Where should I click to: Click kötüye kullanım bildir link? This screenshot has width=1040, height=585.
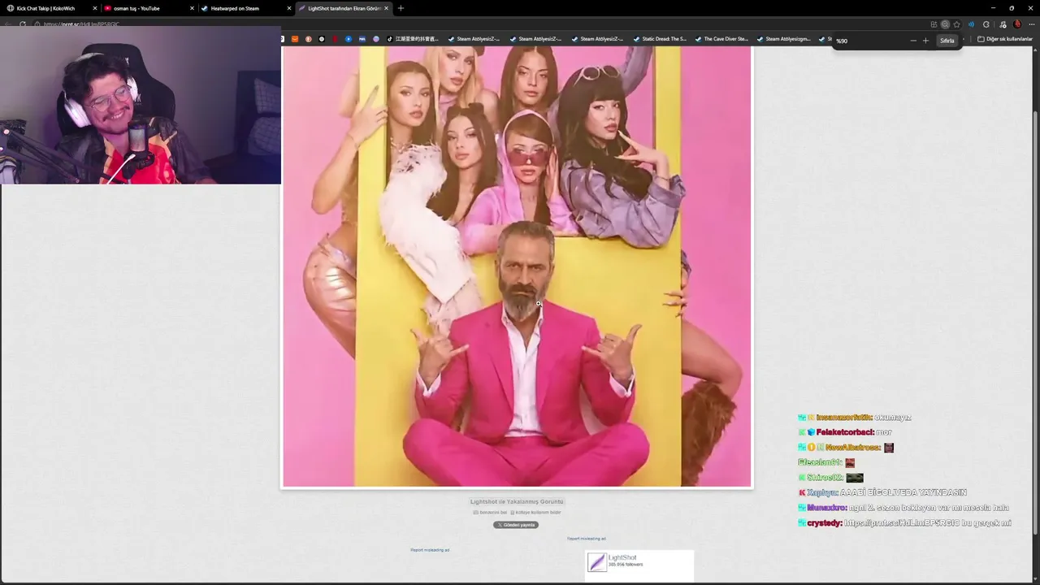535,513
